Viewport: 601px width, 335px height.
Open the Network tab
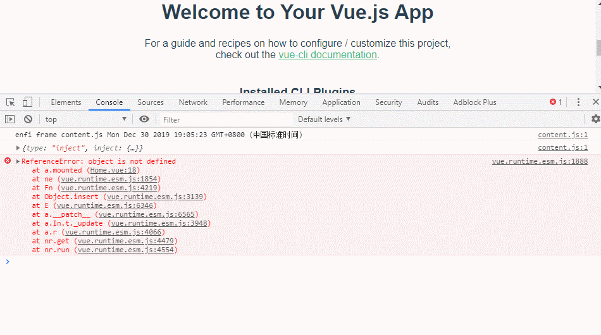click(x=193, y=102)
